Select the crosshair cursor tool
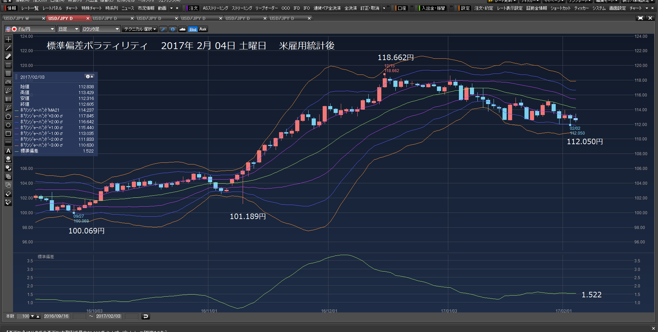This screenshot has height=332, width=658. click(8, 39)
